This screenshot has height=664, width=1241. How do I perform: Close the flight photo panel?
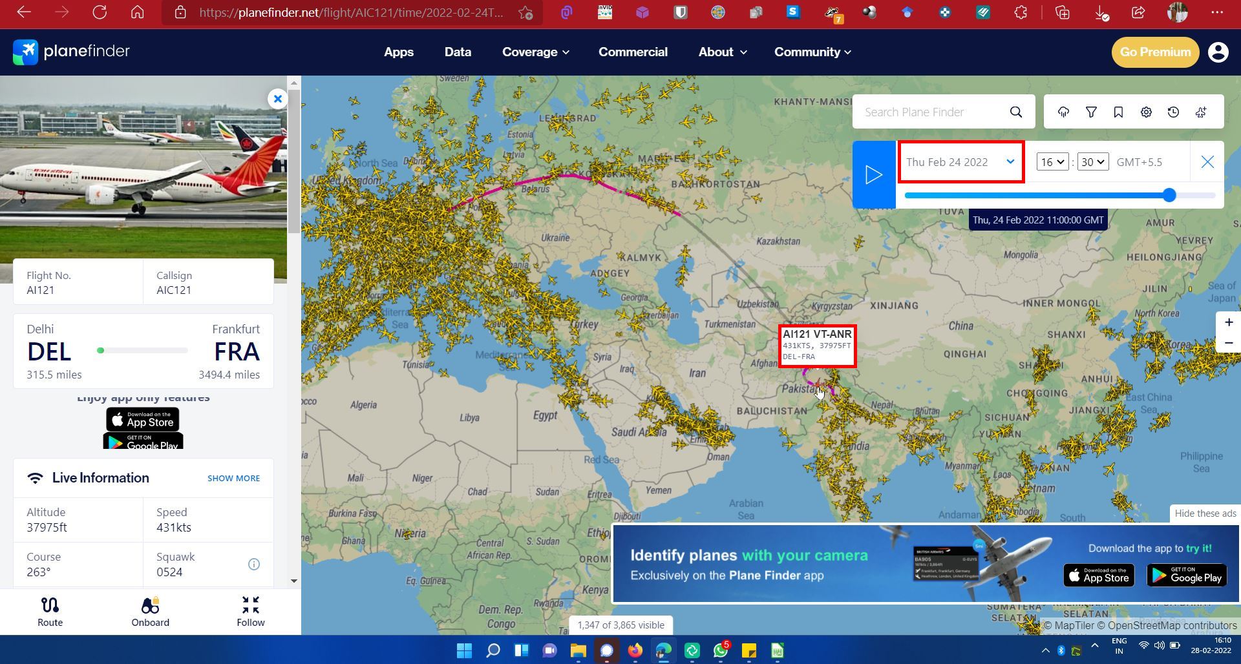[x=278, y=99]
